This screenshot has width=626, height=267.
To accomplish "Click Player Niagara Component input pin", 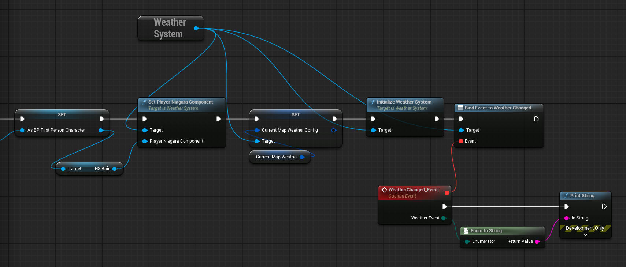I will tap(145, 141).
